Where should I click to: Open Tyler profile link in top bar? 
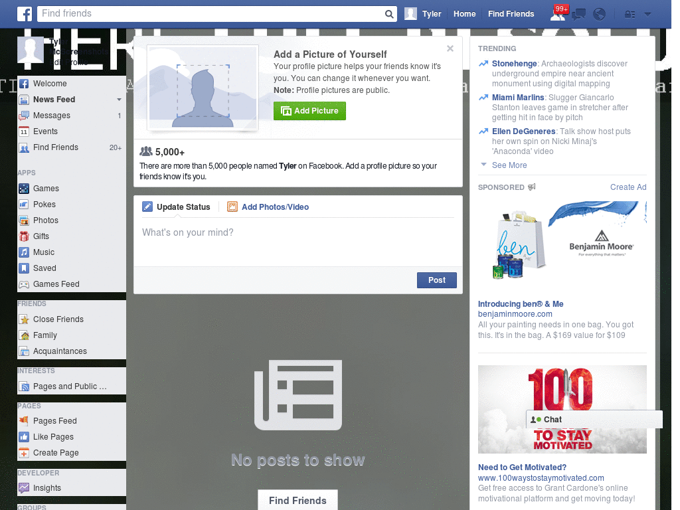[x=432, y=14]
